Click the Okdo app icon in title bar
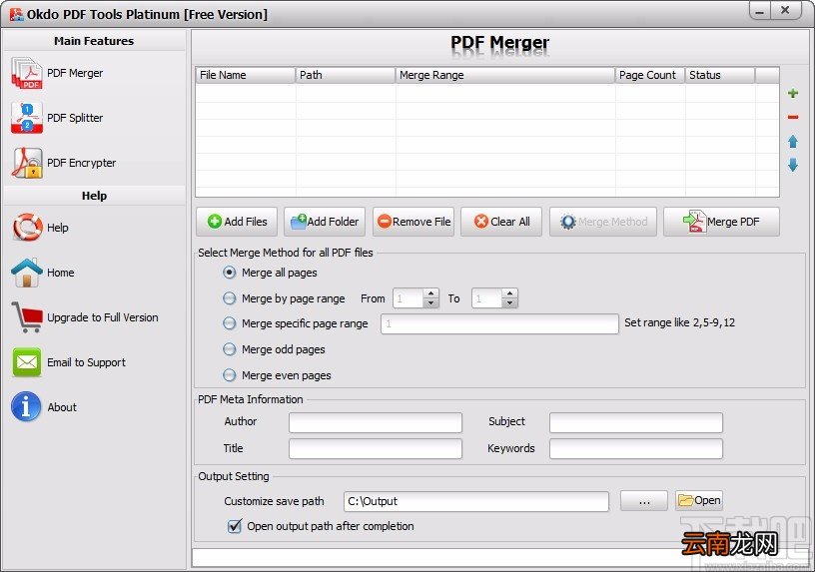 tap(17, 14)
